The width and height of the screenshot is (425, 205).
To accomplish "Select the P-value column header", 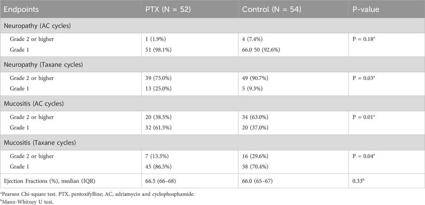I will tap(366, 9).
